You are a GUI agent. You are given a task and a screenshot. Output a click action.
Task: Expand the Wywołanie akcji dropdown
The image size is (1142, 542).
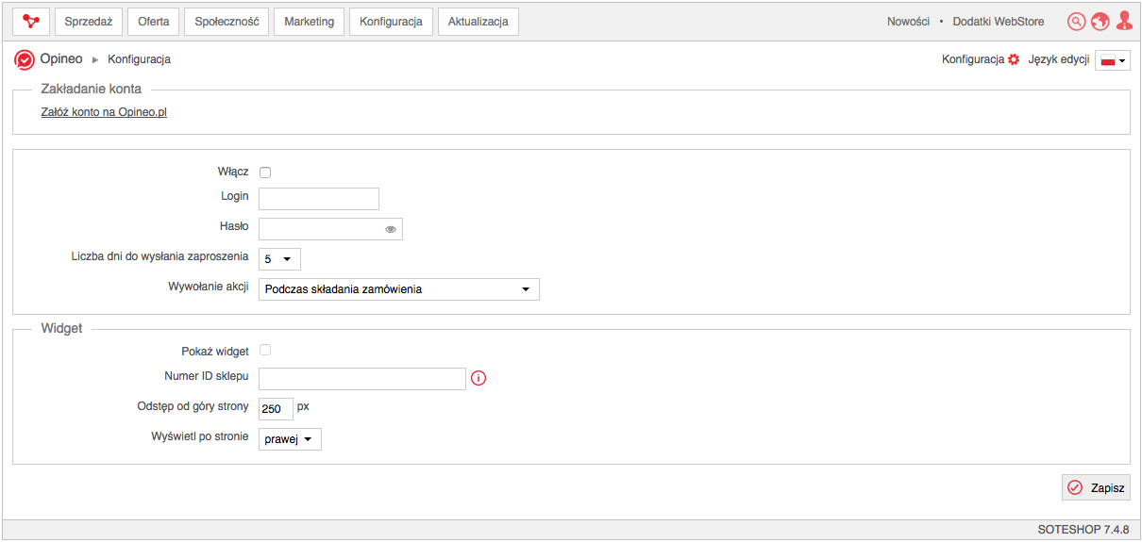[399, 289]
